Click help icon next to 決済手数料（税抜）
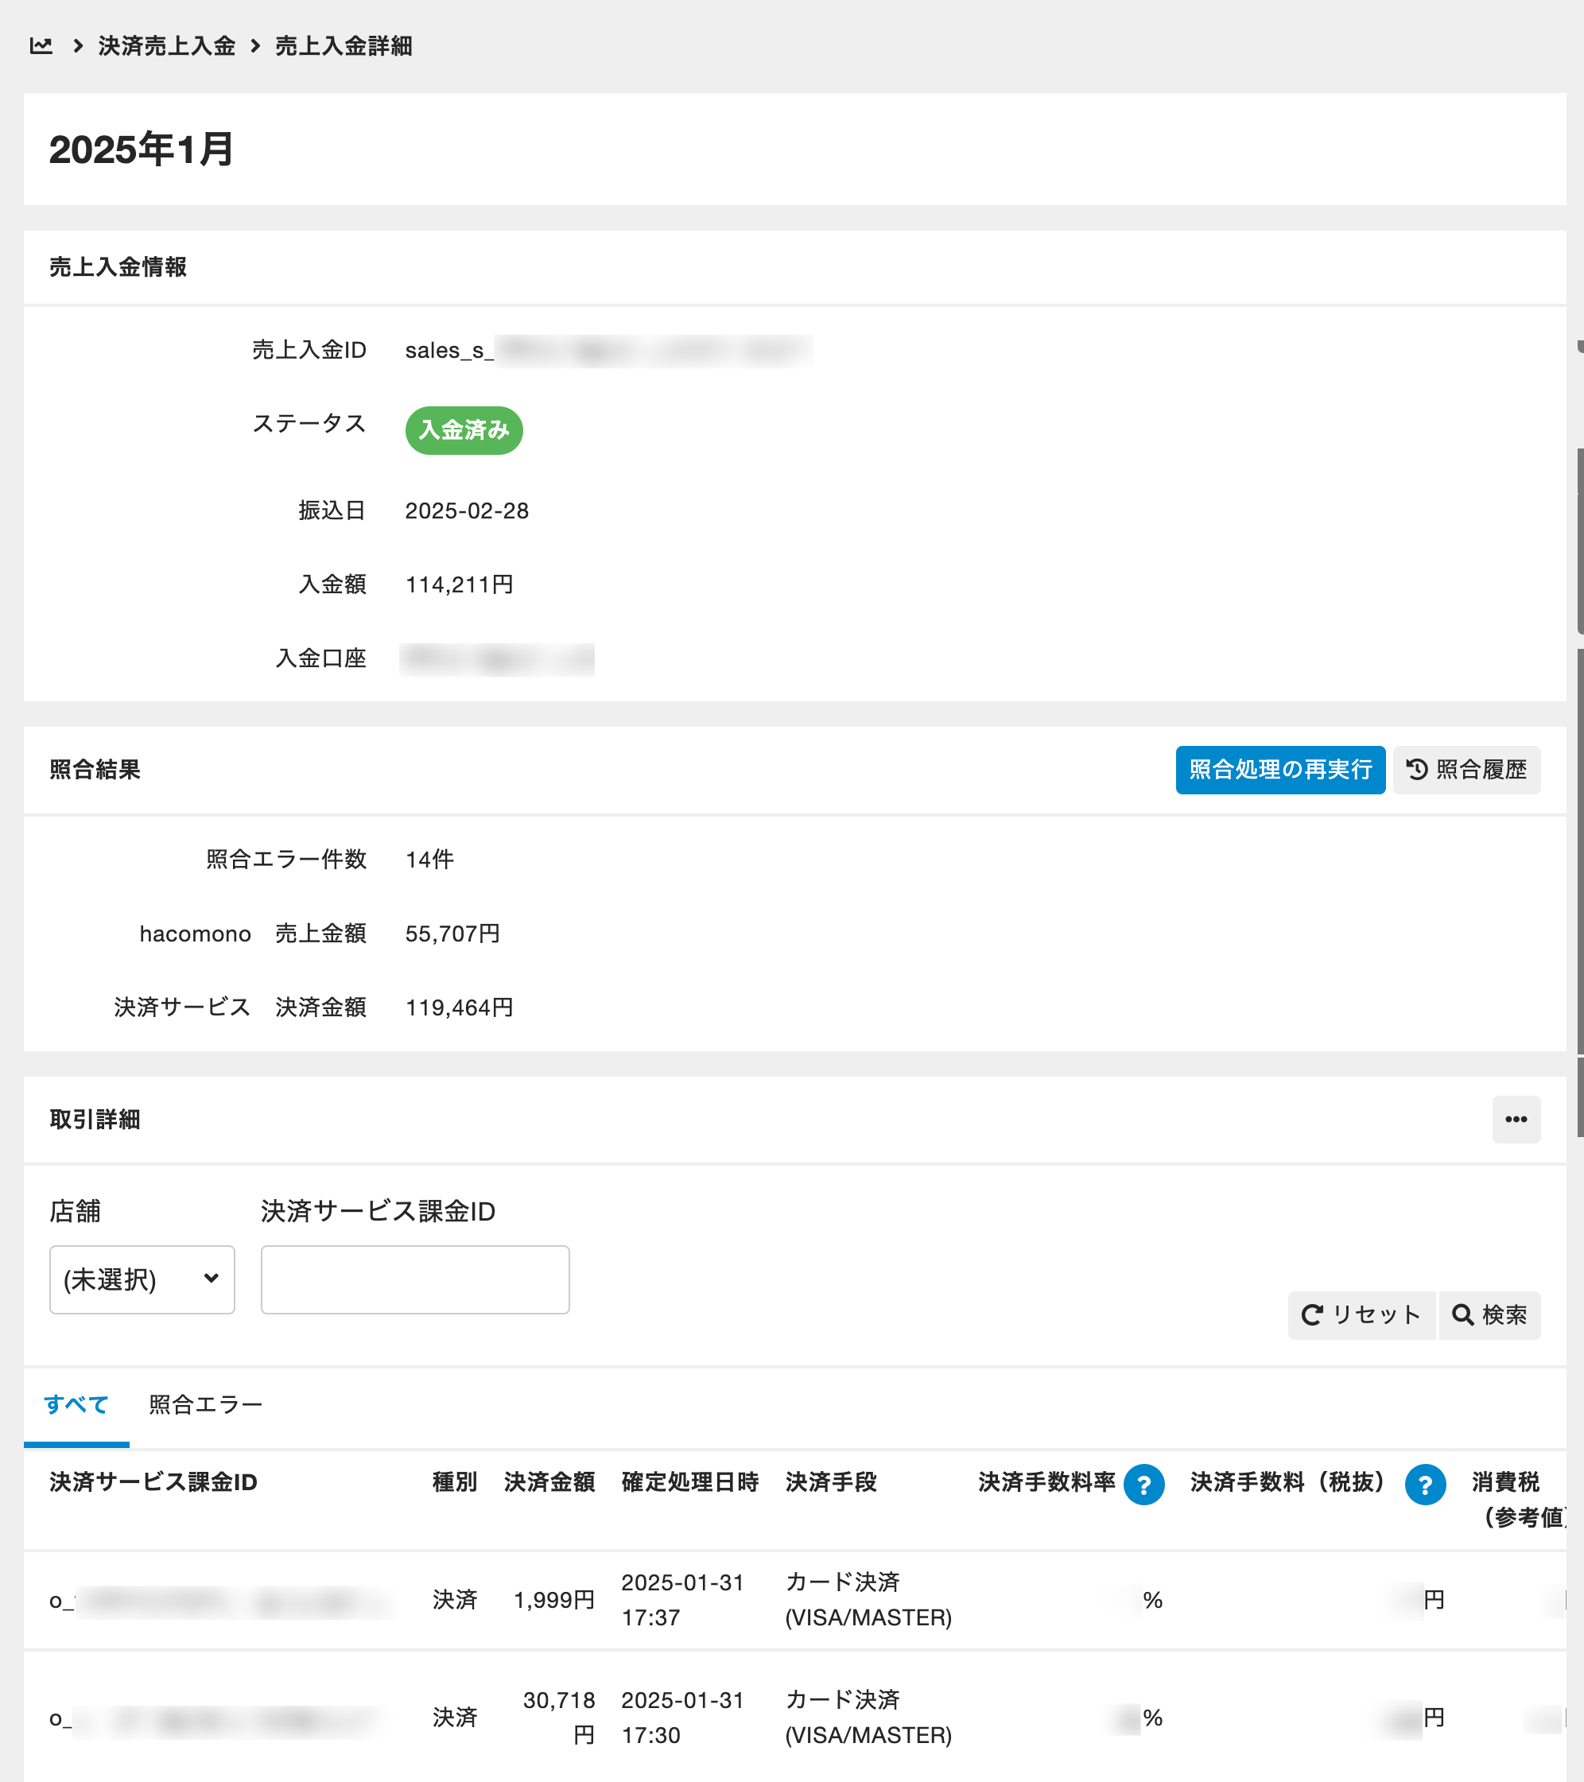1584x1782 pixels. [1424, 1484]
